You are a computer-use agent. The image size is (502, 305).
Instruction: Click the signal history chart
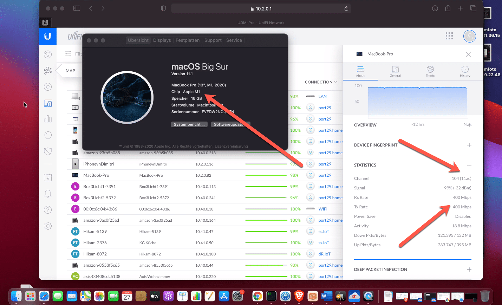click(418, 101)
